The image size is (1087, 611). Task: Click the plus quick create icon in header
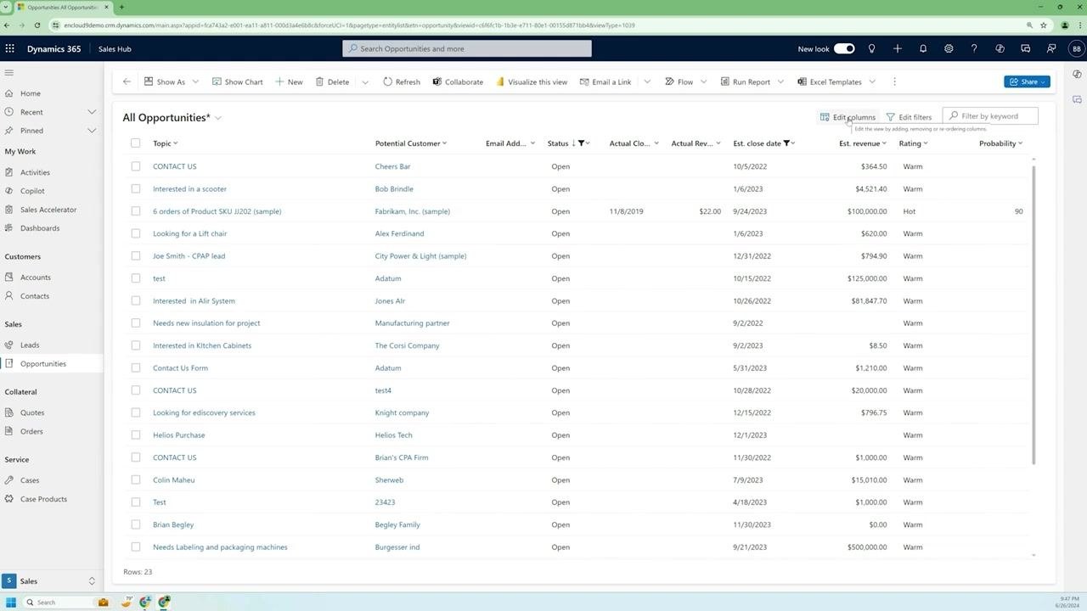(897, 48)
